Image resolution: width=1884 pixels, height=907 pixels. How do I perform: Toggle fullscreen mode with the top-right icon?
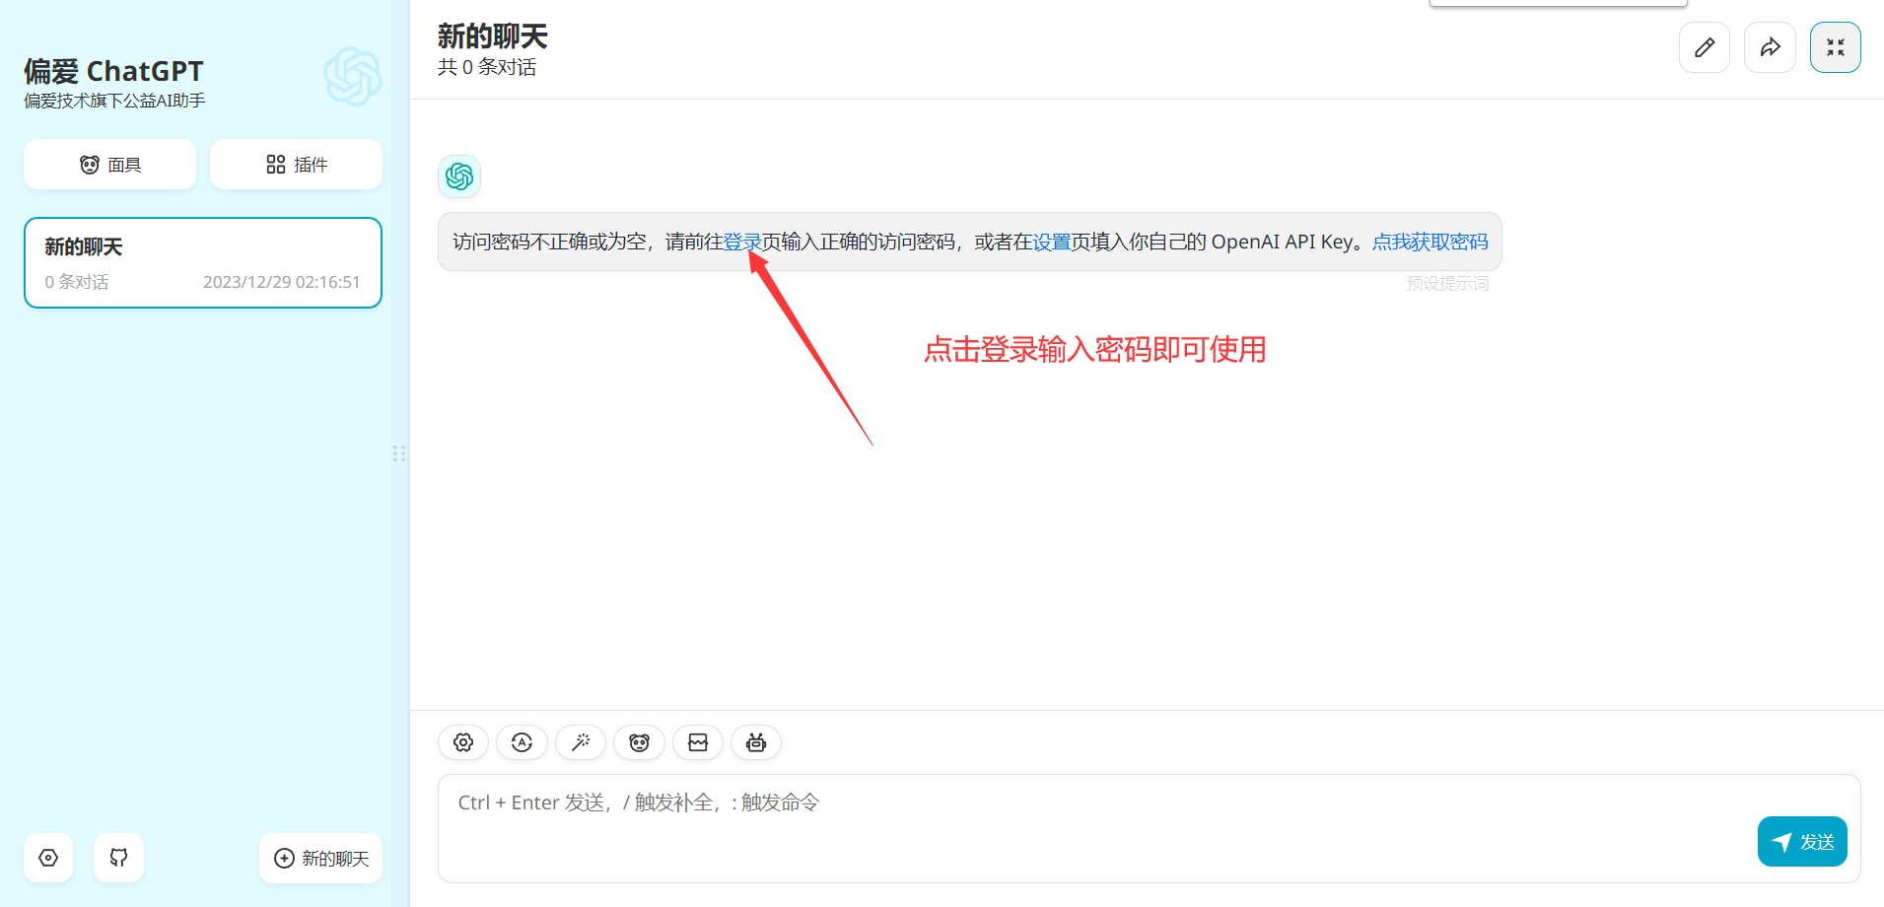point(1835,47)
